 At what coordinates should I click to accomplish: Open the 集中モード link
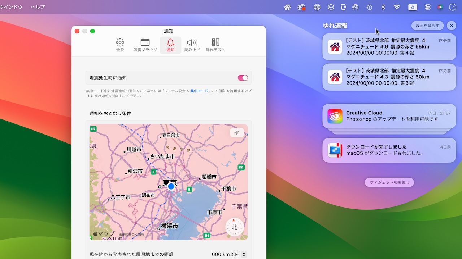(199, 91)
